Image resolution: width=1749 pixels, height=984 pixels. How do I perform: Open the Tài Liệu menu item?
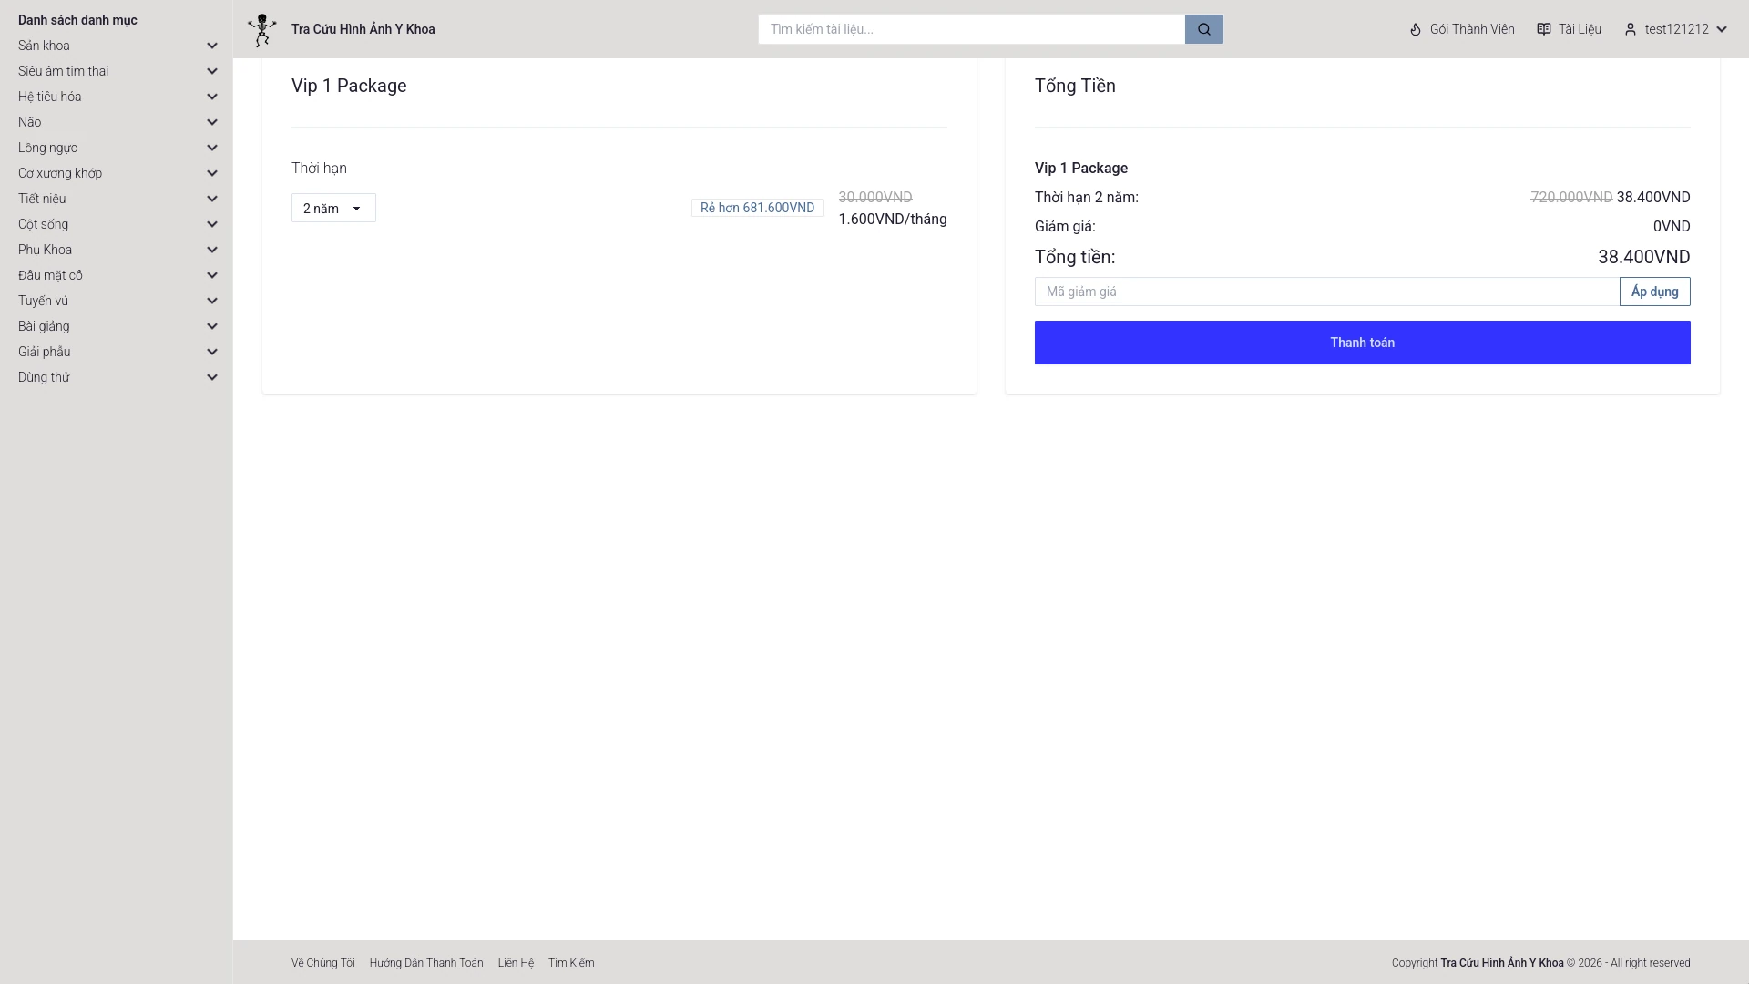1579,29
